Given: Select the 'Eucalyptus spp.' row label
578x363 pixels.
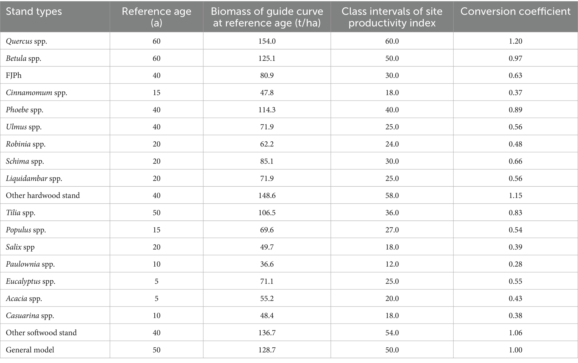Looking at the screenshot, I should (30, 281).
